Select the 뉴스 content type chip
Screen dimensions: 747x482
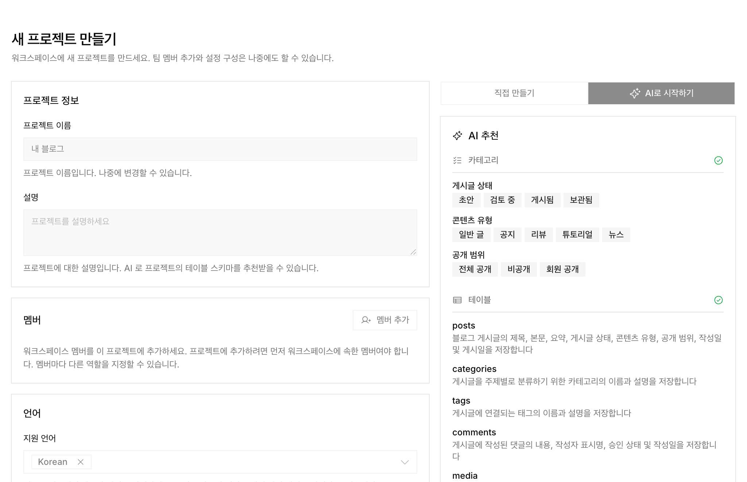point(616,235)
